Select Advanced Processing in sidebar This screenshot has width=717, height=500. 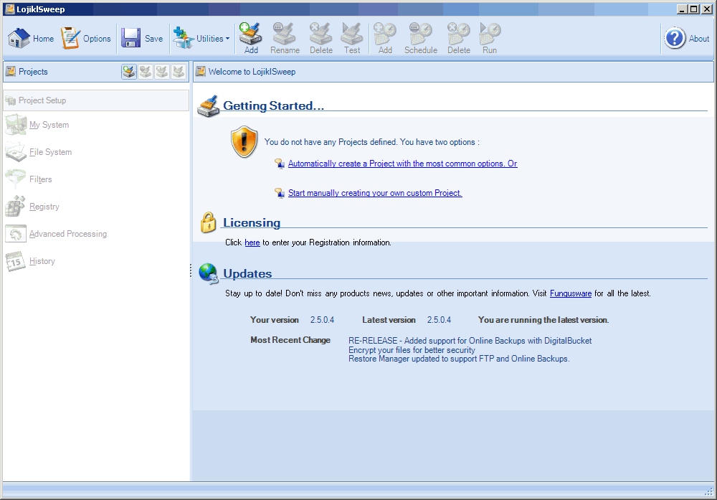(x=67, y=234)
